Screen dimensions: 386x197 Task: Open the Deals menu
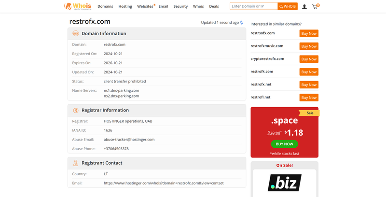(x=214, y=6)
